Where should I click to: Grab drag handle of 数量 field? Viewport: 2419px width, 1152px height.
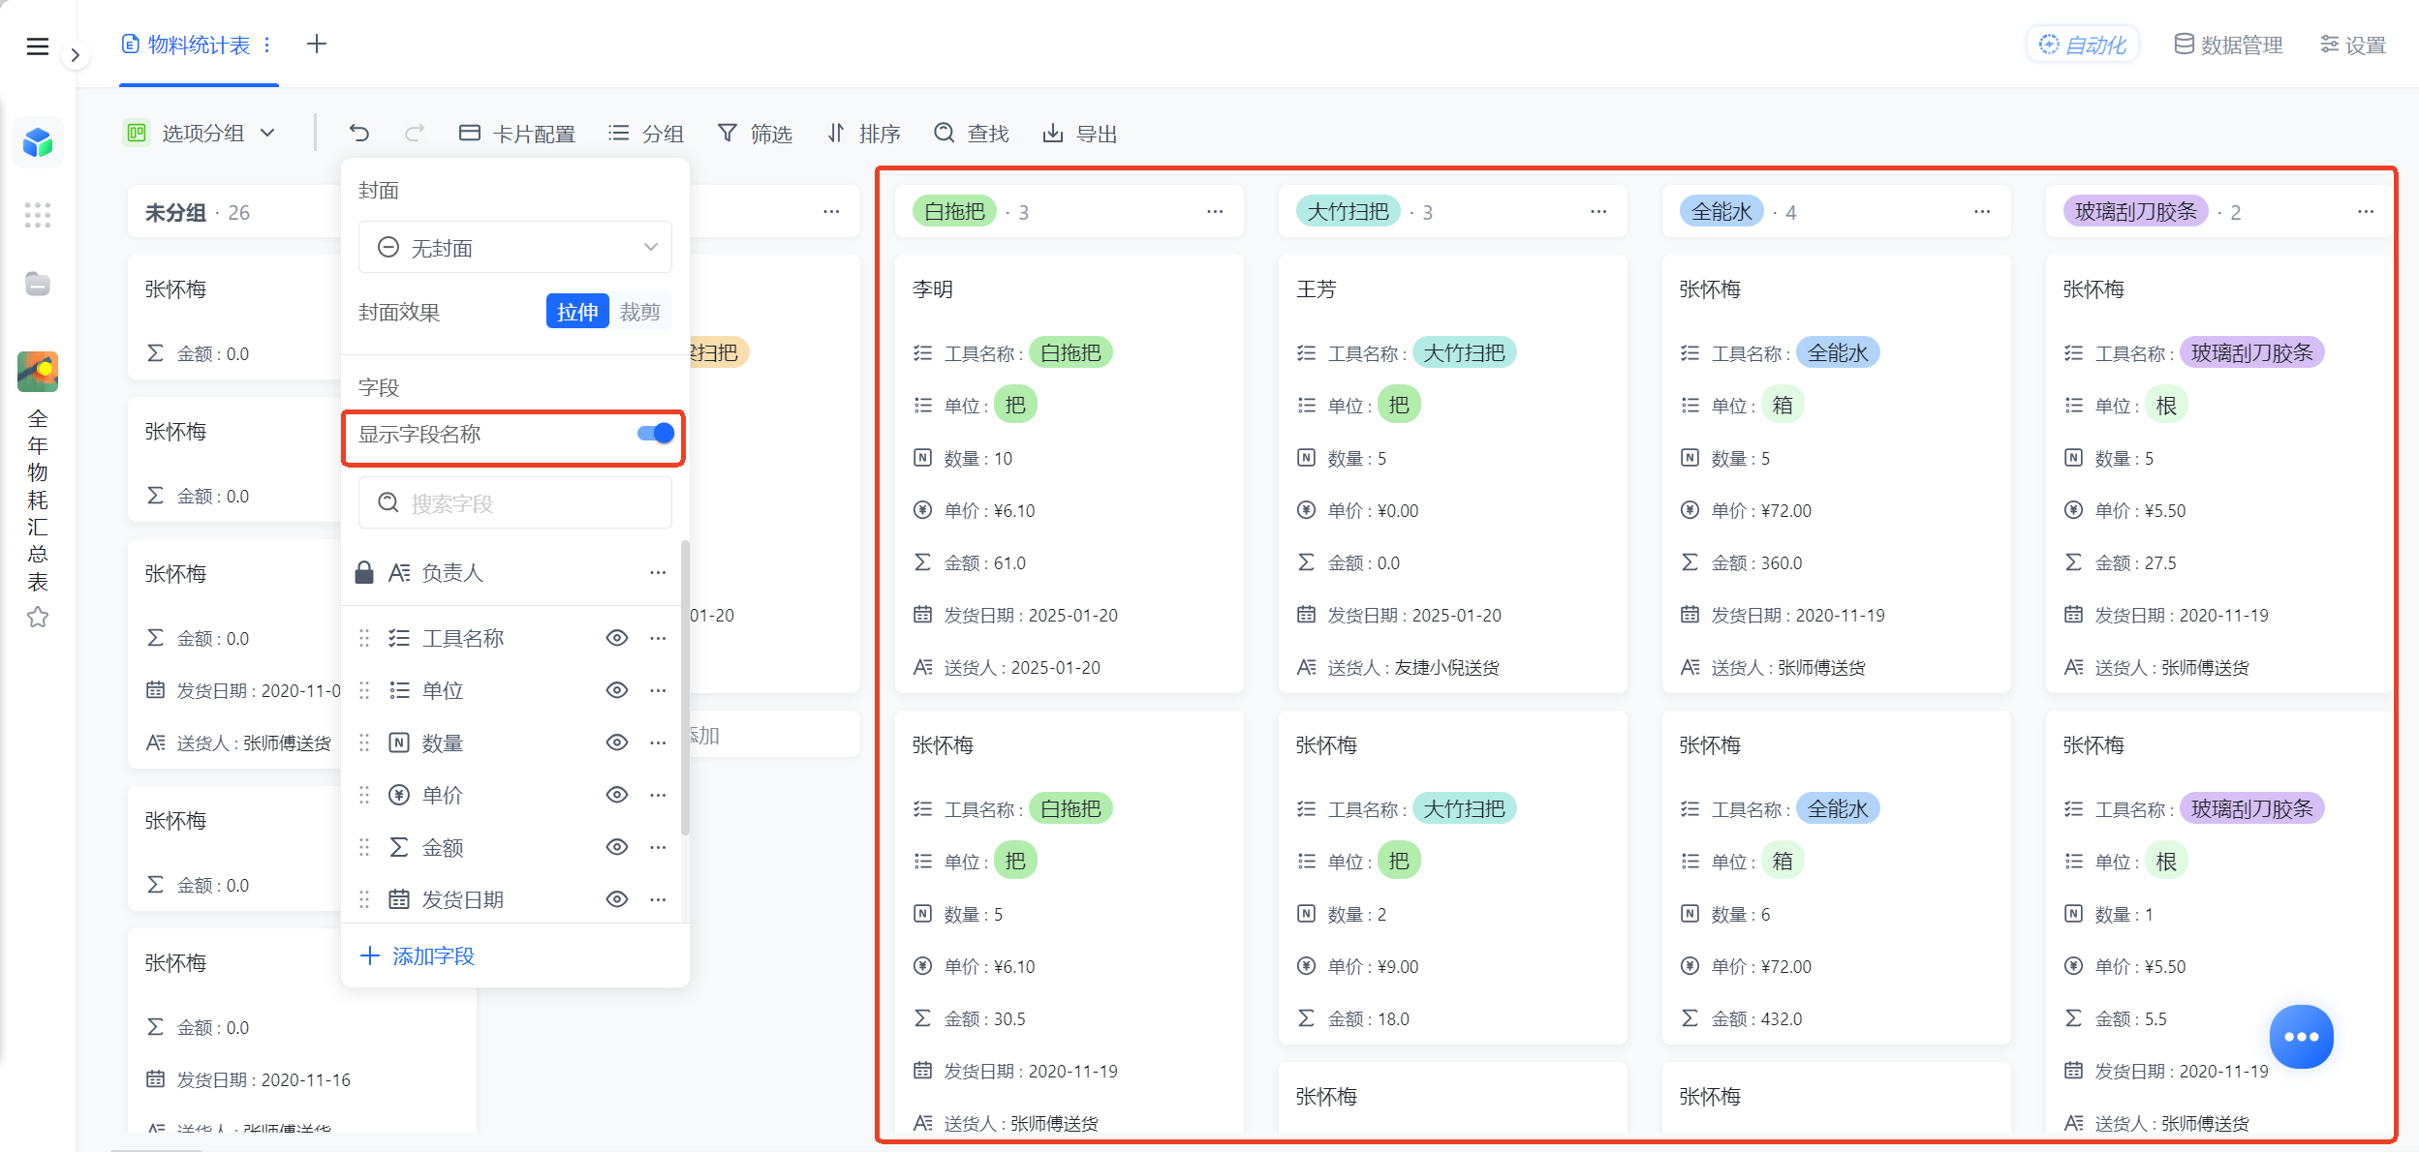[364, 743]
